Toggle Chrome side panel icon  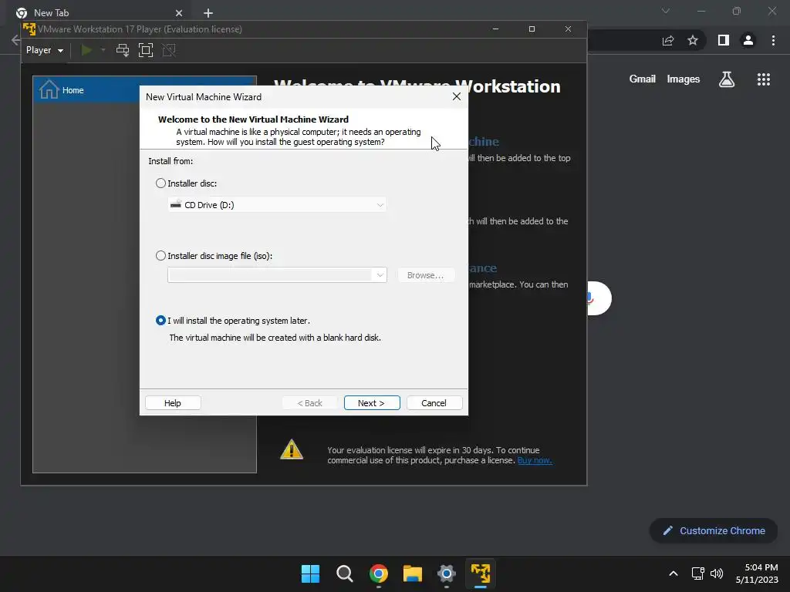click(724, 40)
